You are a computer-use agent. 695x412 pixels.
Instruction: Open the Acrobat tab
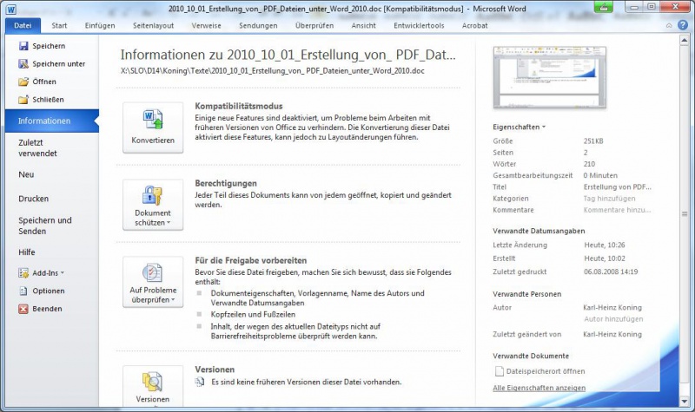point(474,26)
